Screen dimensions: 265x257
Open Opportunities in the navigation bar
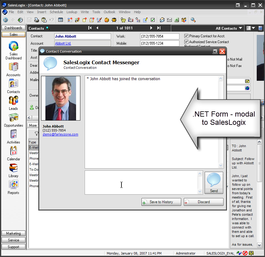coord(13,120)
